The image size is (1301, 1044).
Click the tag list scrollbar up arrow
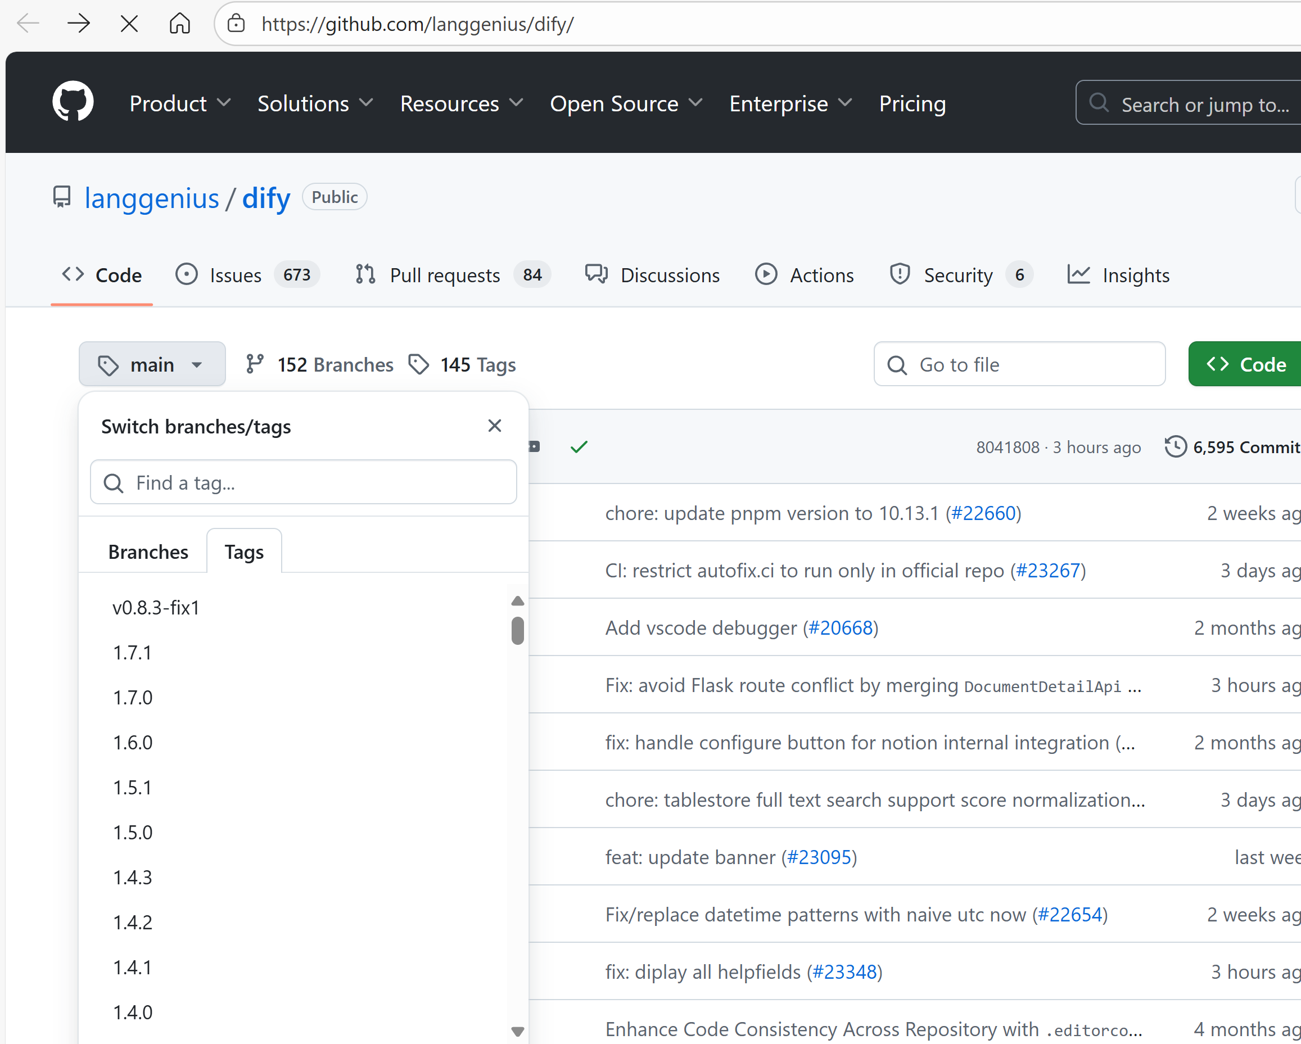518,600
